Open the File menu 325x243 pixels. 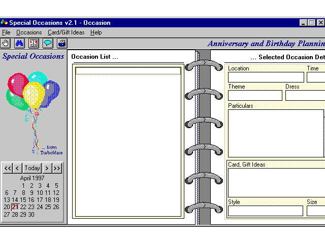[x=6, y=32]
